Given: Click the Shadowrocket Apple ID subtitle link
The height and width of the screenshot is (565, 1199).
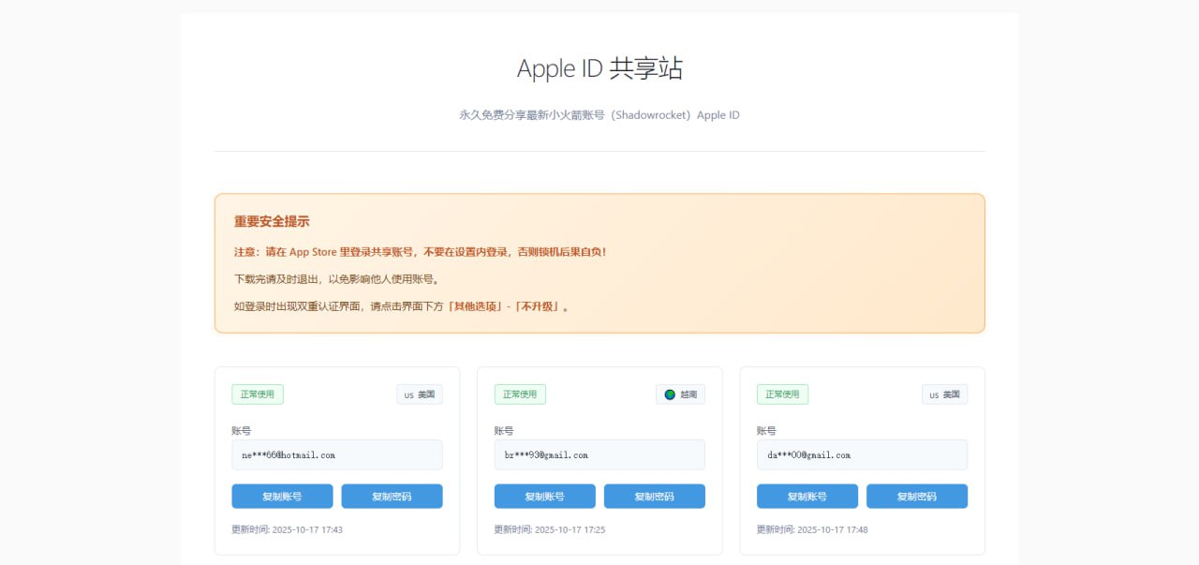Looking at the screenshot, I should point(599,114).
